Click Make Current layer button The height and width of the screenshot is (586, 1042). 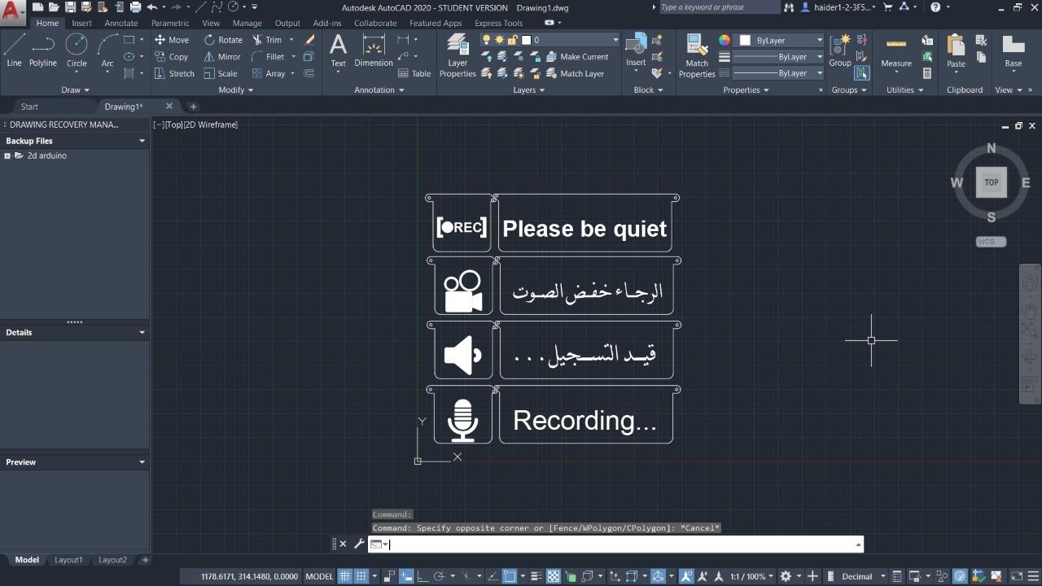tap(577, 57)
